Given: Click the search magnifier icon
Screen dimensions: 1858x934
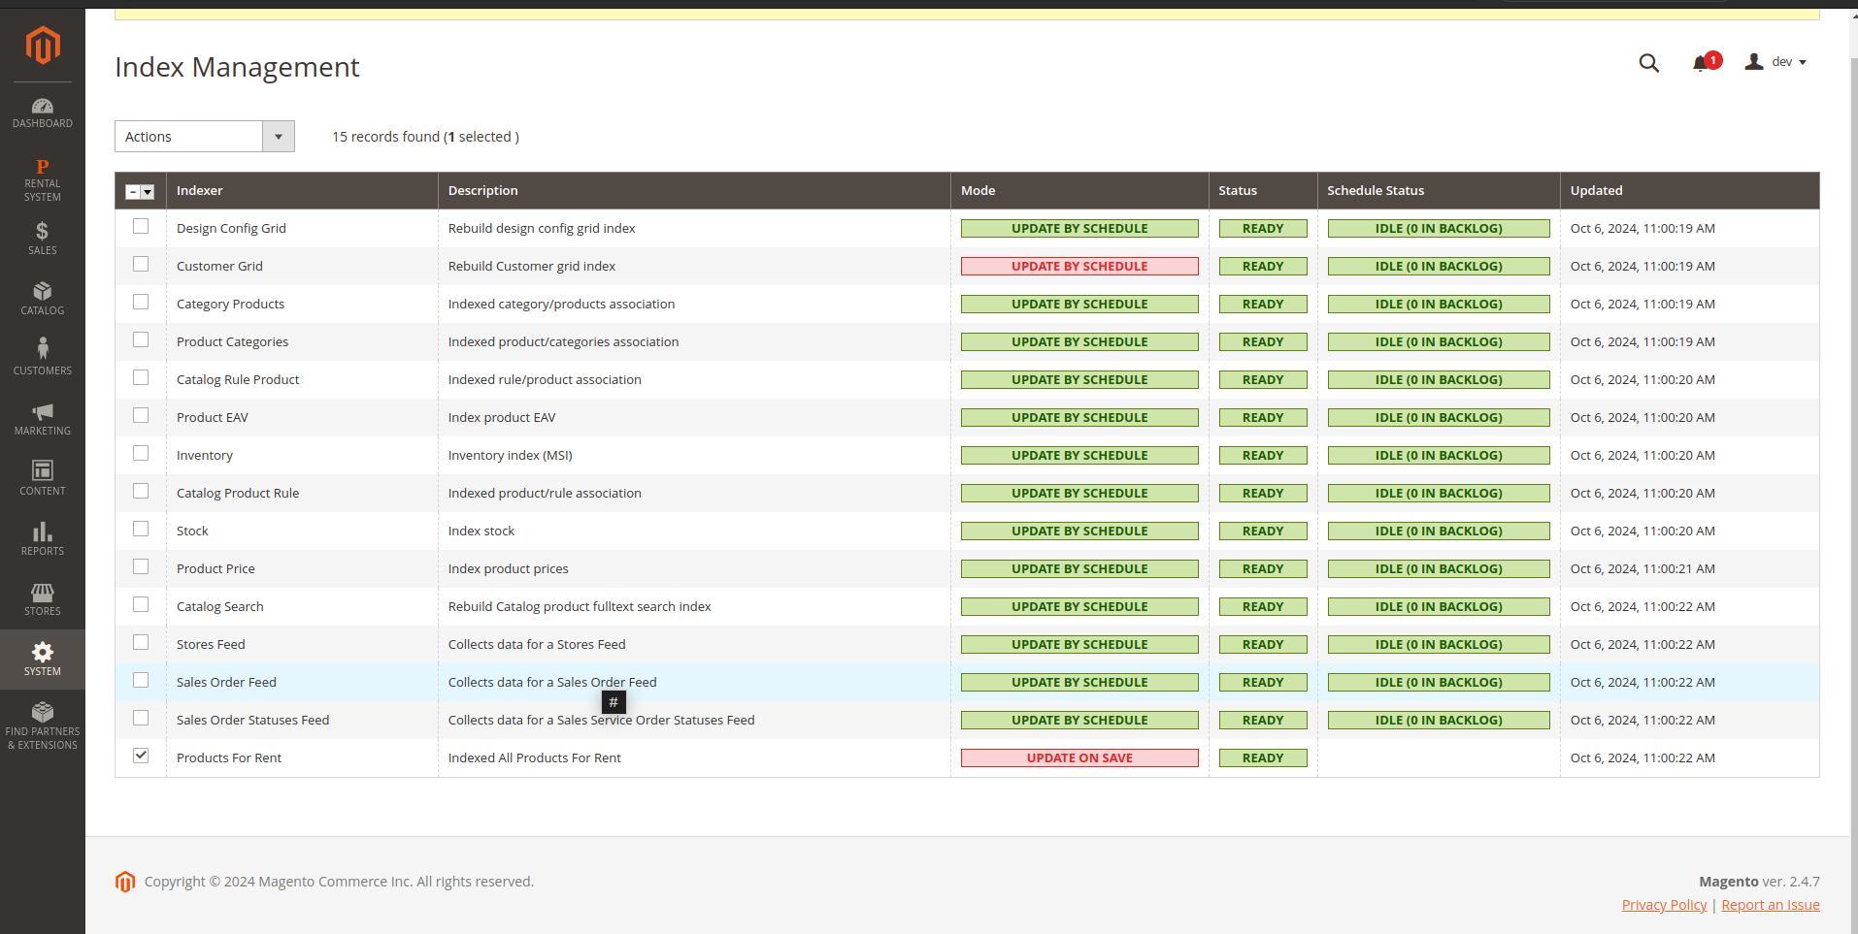Looking at the screenshot, I should coord(1648,63).
